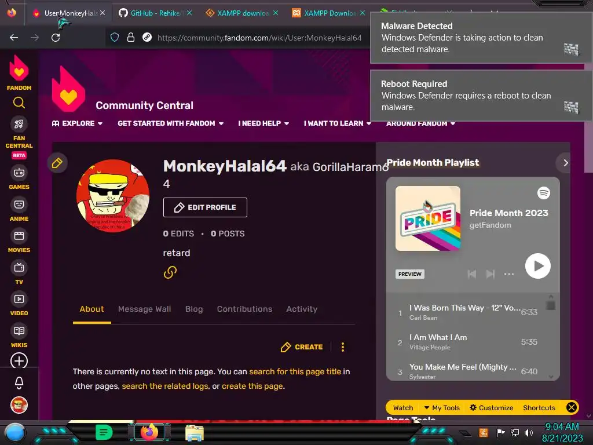Open the Video play icon in sidebar
593x445 pixels.
(x=19, y=299)
